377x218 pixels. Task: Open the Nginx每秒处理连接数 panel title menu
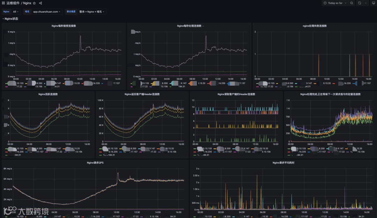(190, 26)
